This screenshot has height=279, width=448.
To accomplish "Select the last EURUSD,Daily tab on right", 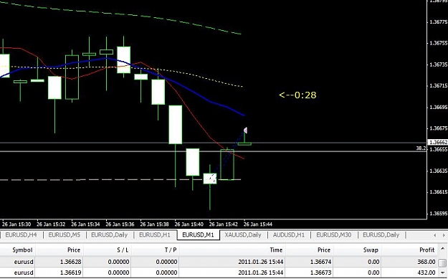I will pos(381,235).
